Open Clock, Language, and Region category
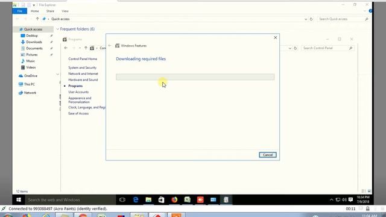This screenshot has width=386, height=217. pos(87,107)
